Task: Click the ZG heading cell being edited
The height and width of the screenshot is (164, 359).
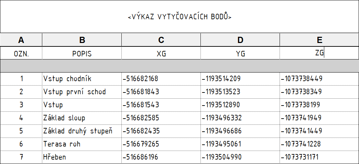Action: point(319,53)
